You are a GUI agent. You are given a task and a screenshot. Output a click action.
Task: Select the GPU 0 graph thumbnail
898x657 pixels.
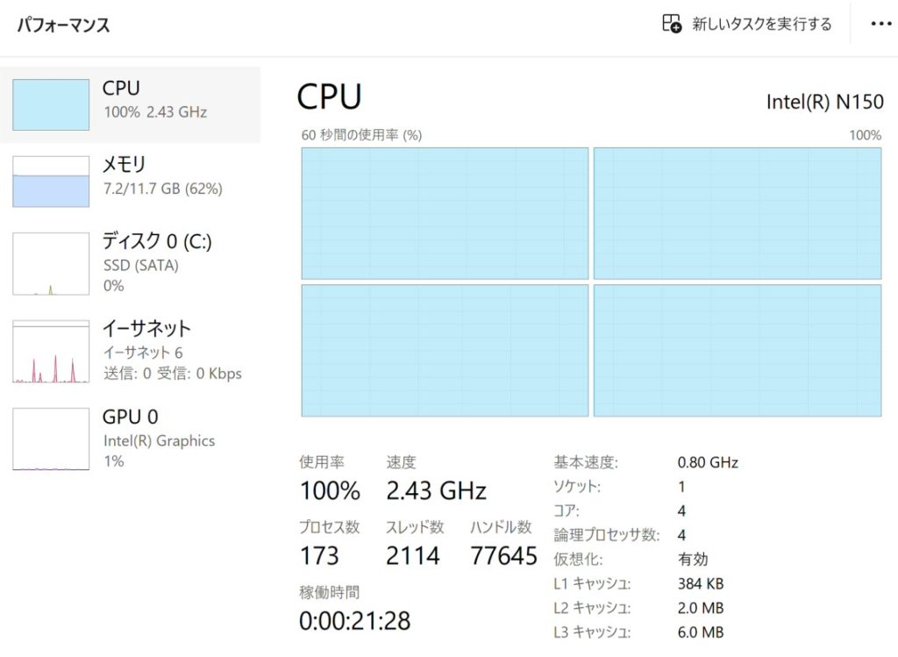[51, 439]
